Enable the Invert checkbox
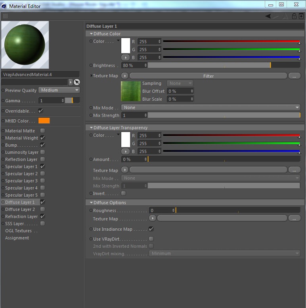This screenshot has height=308, width=306. click(123, 193)
